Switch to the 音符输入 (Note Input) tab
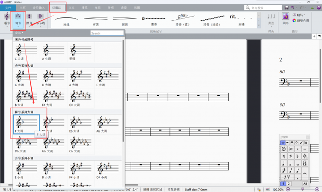 point(39,8)
